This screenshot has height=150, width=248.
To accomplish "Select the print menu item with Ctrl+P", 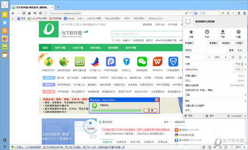I will [x=215, y=81].
